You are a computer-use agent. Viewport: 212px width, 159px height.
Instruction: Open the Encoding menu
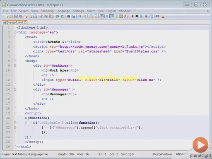[x=47, y=11]
